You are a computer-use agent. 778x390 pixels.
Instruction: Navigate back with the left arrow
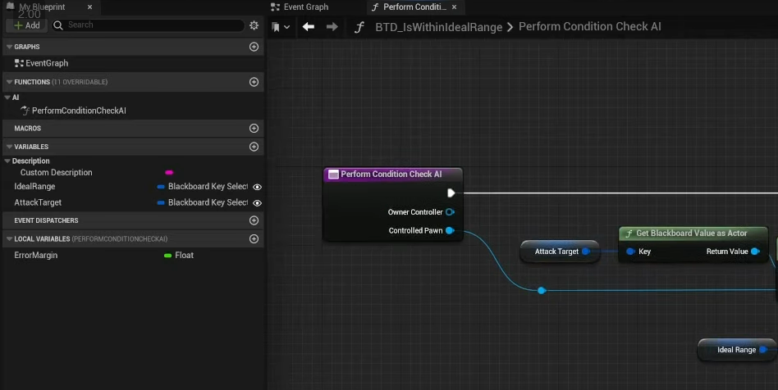(309, 27)
